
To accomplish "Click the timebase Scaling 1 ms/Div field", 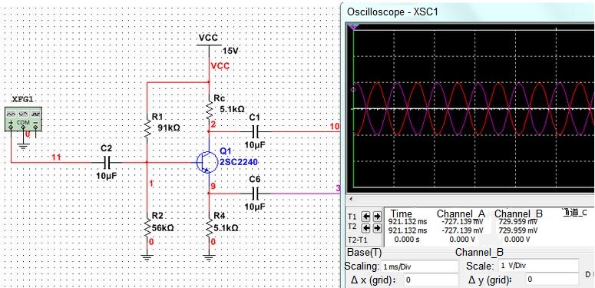I will [420, 266].
